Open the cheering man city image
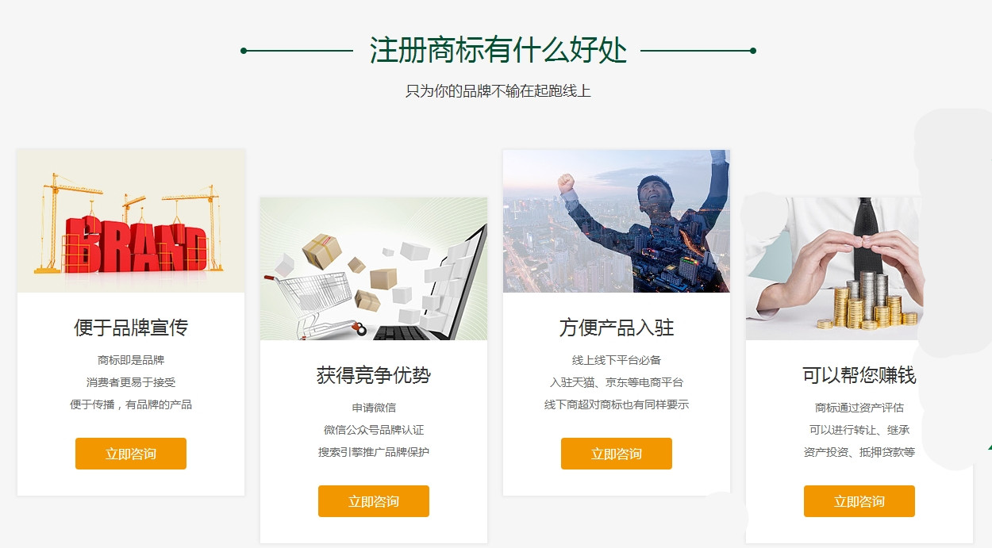This screenshot has height=548, width=992. [x=617, y=221]
